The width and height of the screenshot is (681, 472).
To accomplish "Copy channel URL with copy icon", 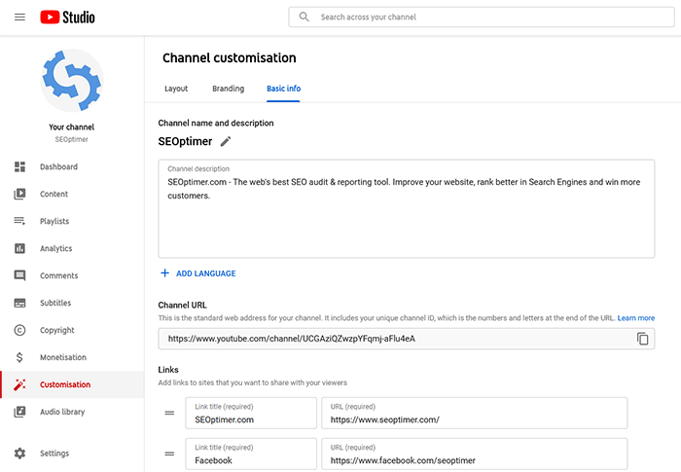I will pos(642,339).
